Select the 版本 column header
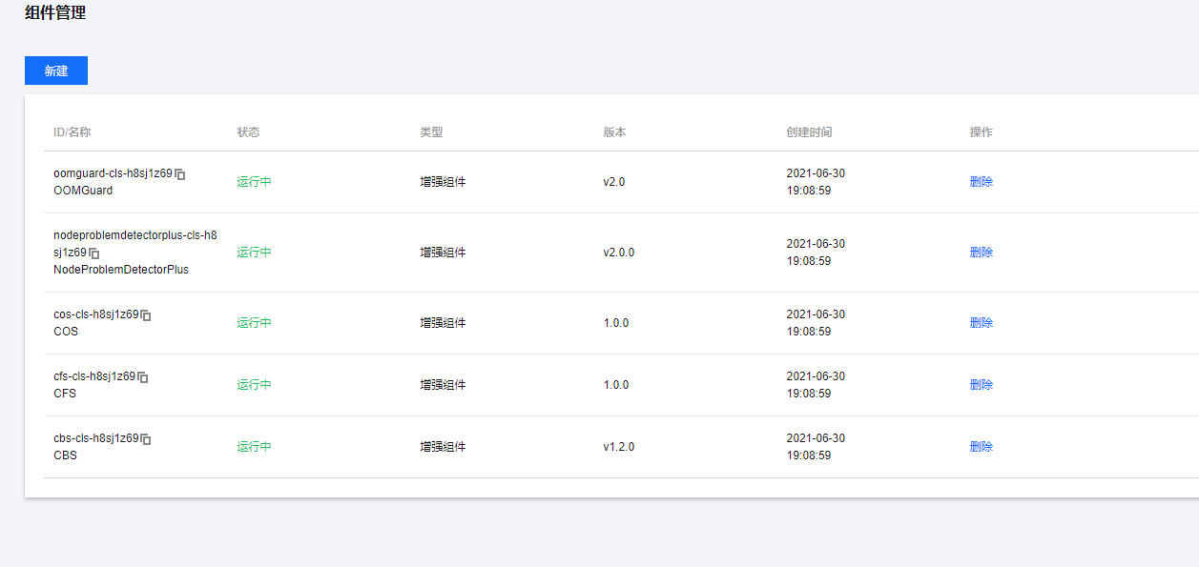The height and width of the screenshot is (567, 1199). point(614,132)
